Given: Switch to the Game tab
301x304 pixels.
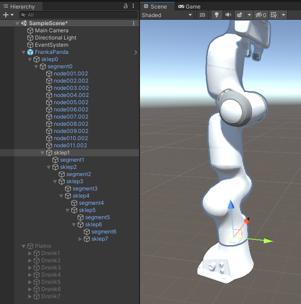Looking at the screenshot, I should coord(189,6).
